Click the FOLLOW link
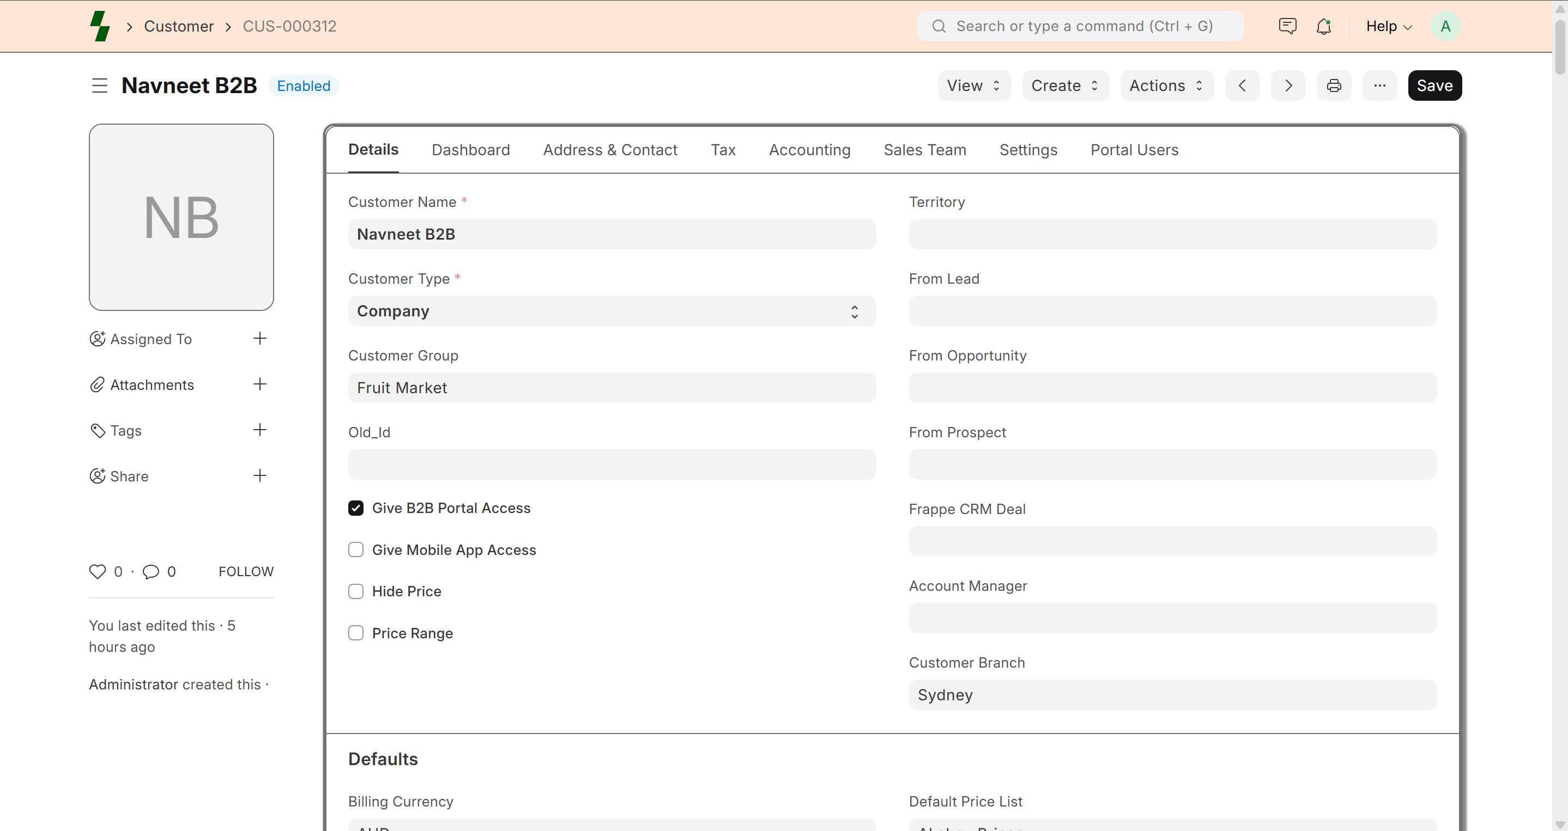Viewport: 1568px width, 831px height. (x=246, y=571)
